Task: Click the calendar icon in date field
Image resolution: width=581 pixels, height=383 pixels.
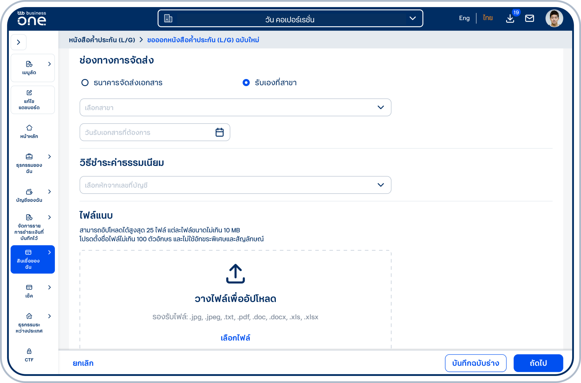Action: click(x=219, y=132)
